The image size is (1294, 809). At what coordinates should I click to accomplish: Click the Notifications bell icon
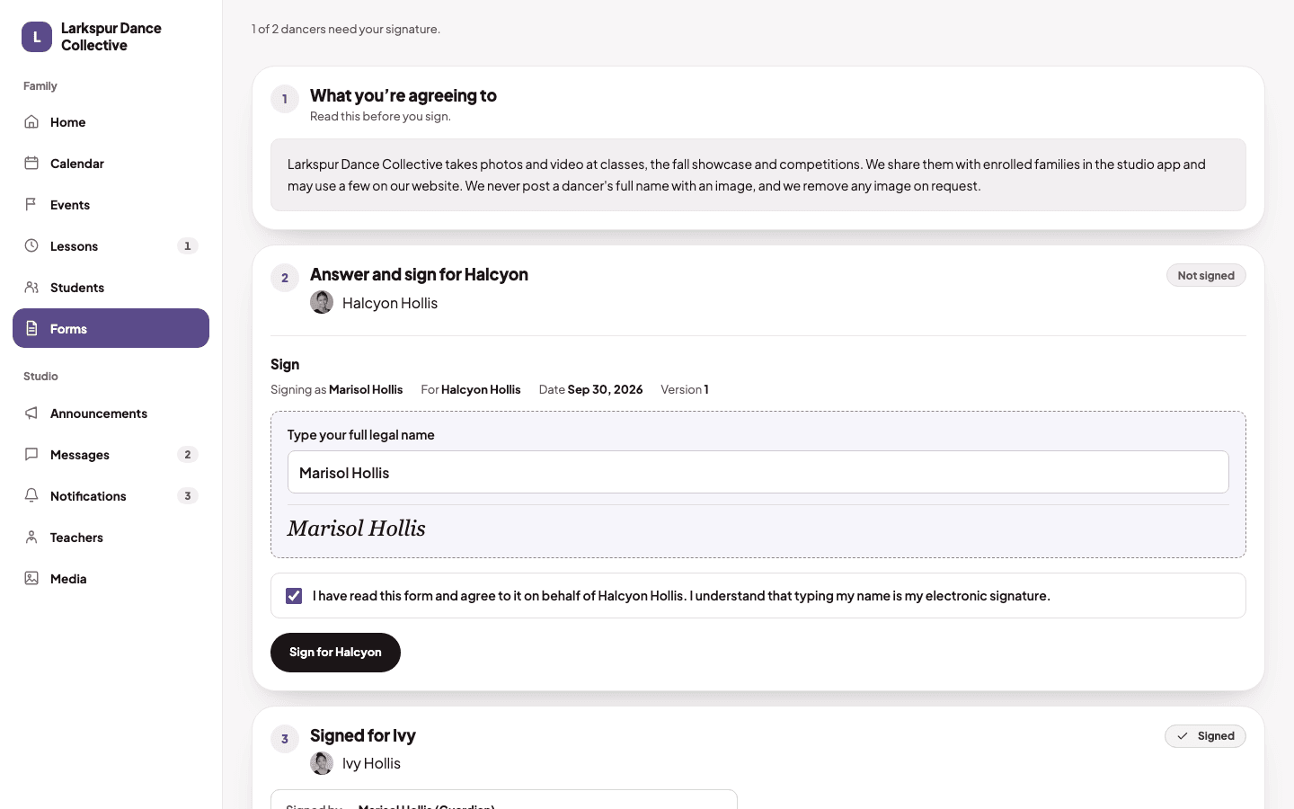coord(31,496)
